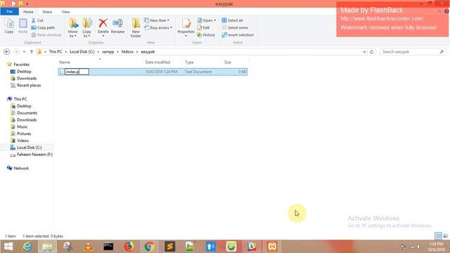Image resolution: width=450 pixels, height=253 pixels.
Task: Open Google Chrome from taskbar
Action: [x=149, y=247]
